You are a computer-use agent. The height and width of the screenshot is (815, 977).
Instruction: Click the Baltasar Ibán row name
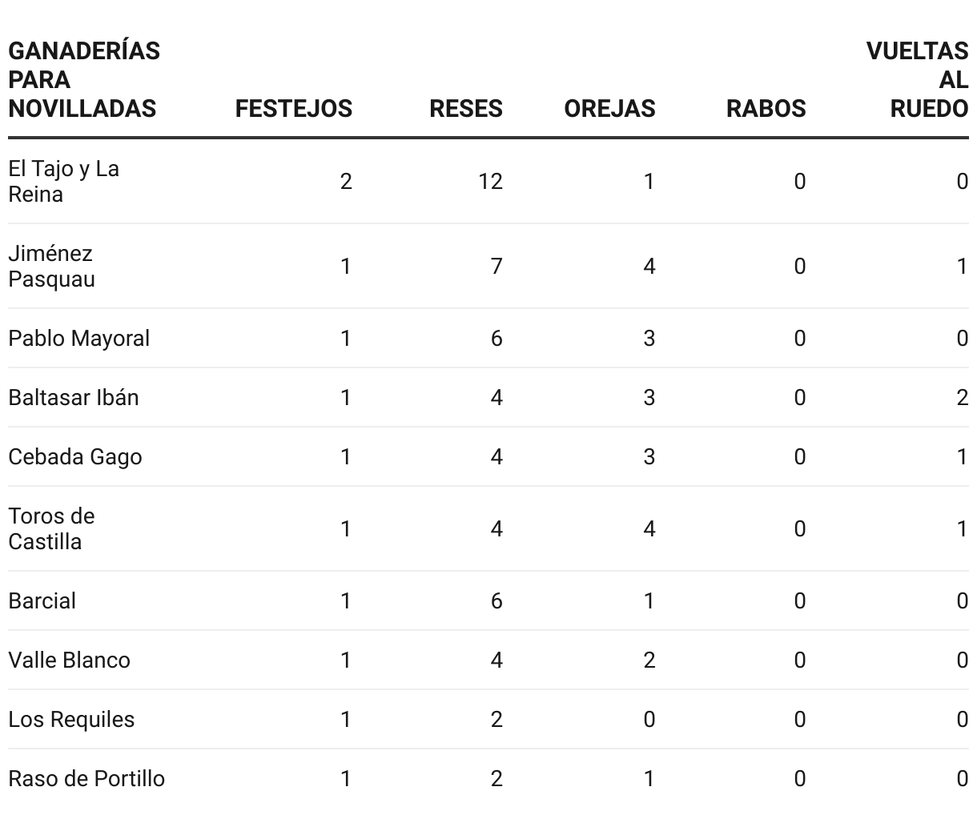74,398
